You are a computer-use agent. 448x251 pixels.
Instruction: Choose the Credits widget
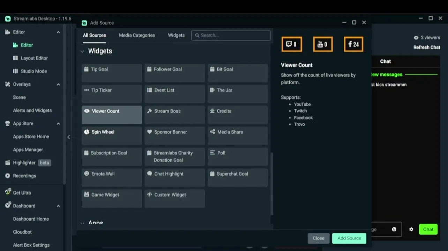click(x=238, y=115)
